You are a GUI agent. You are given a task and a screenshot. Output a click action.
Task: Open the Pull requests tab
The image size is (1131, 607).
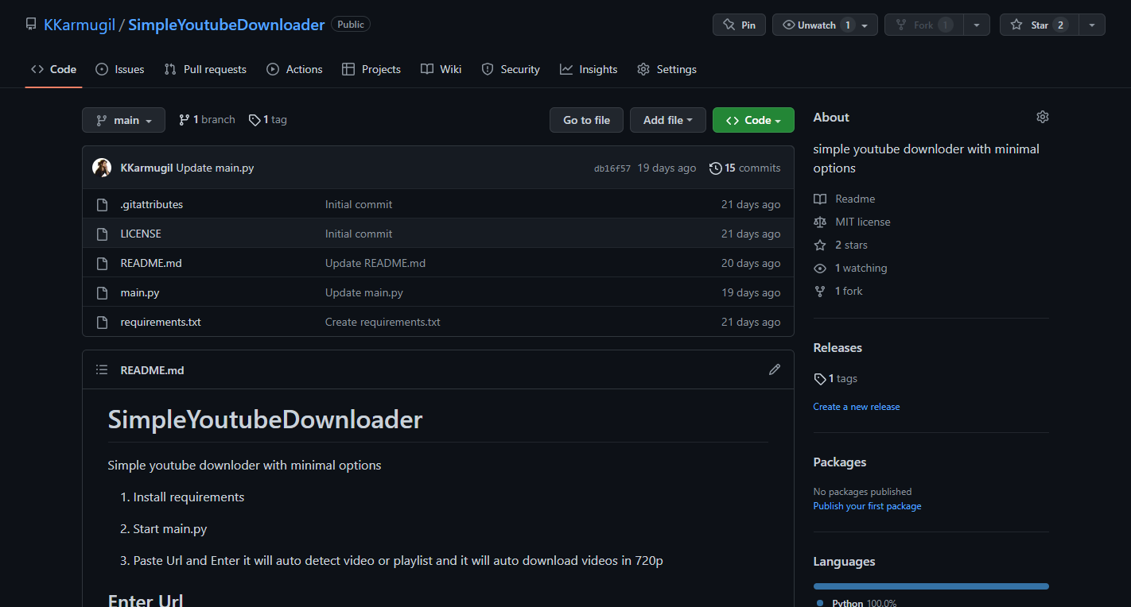tap(205, 69)
